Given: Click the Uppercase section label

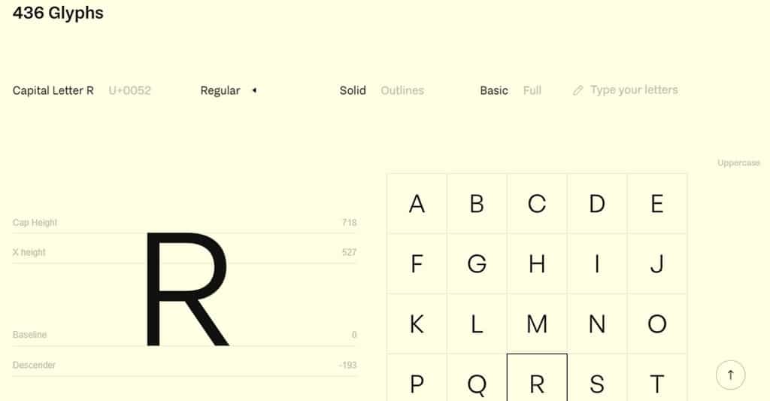Looking at the screenshot, I should [x=738, y=163].
